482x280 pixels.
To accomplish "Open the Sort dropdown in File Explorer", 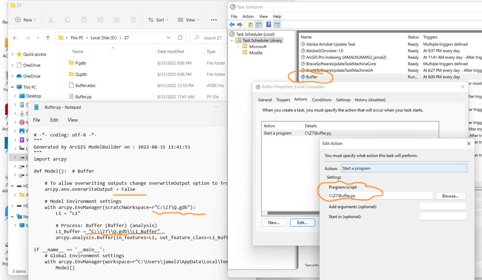I will point(158,20).
